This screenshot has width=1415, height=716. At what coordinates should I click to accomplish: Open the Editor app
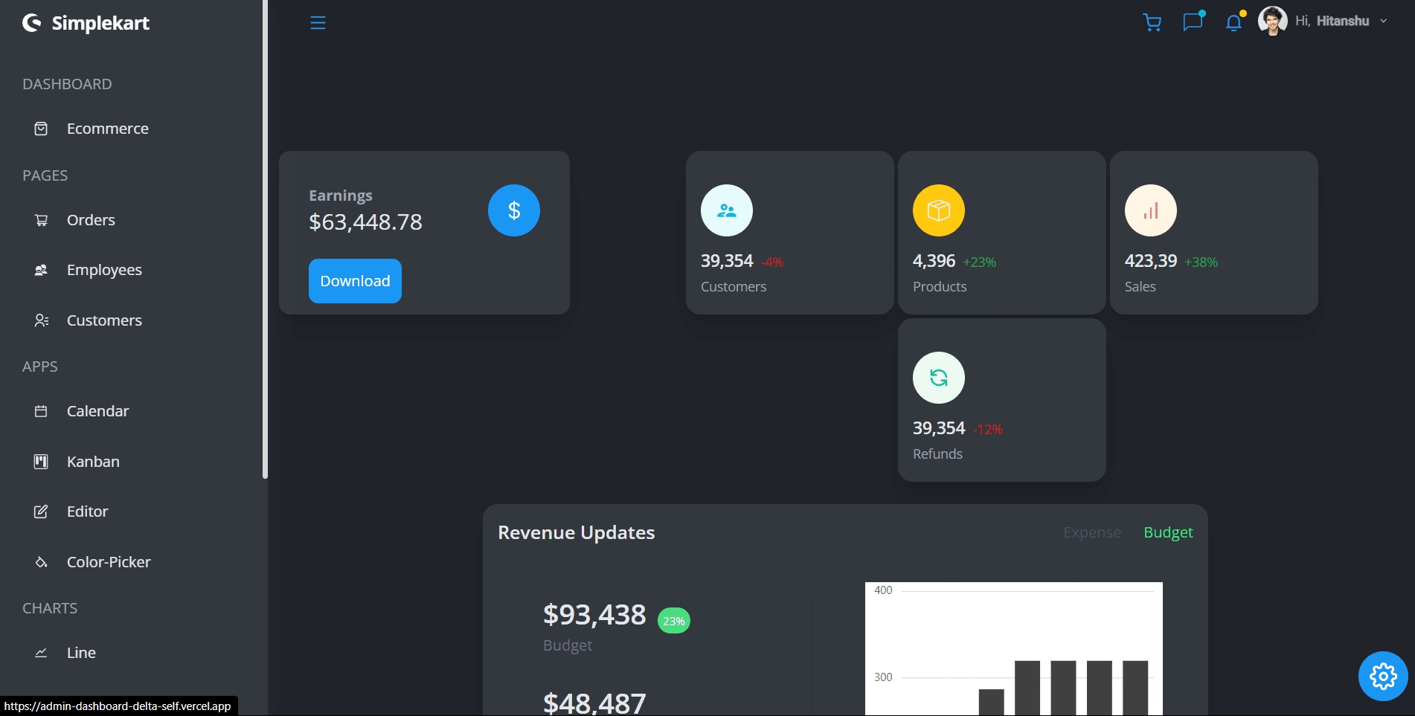[87, 512]
